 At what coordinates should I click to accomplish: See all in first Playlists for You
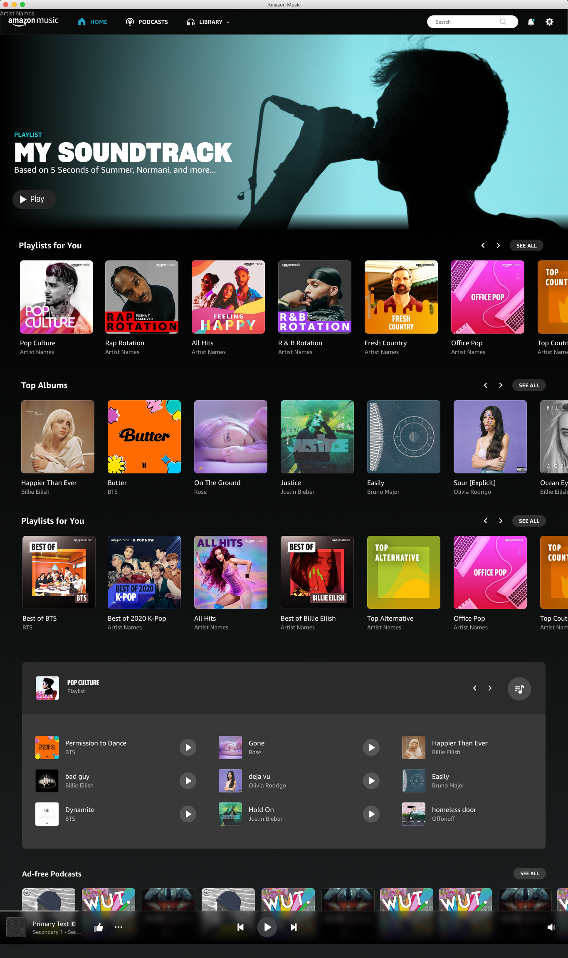[x=526, y=245]
